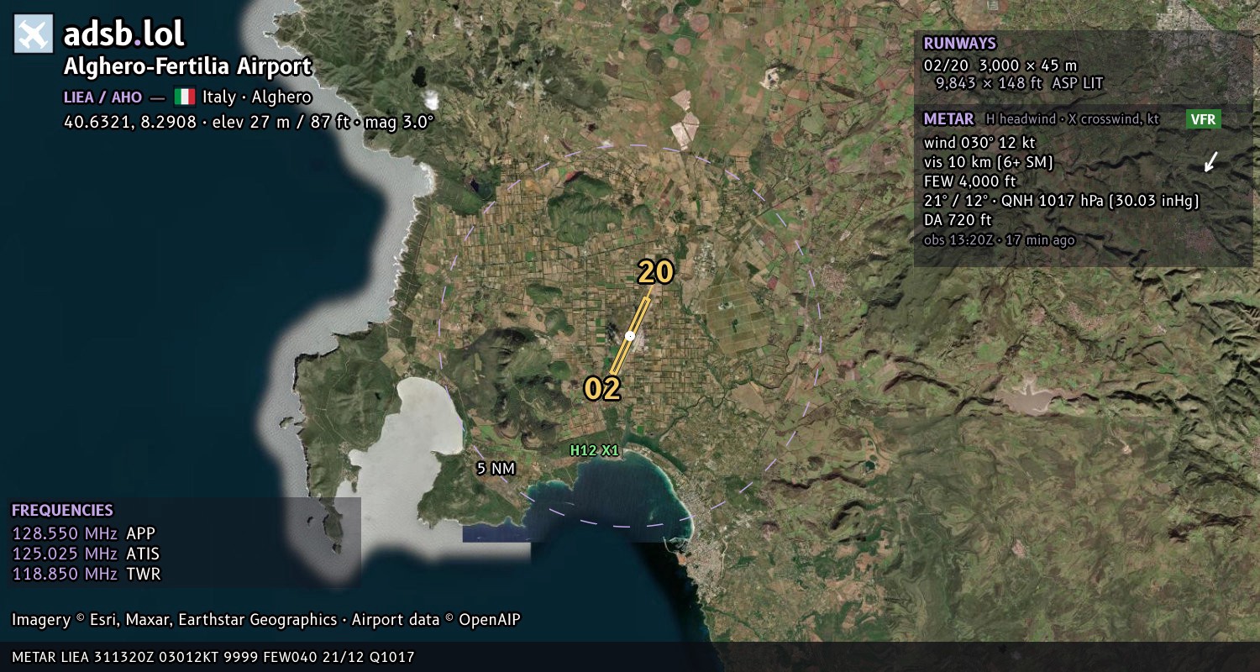
Task: Click the LIEA / AHO airport code
Action: coord(103,97)
